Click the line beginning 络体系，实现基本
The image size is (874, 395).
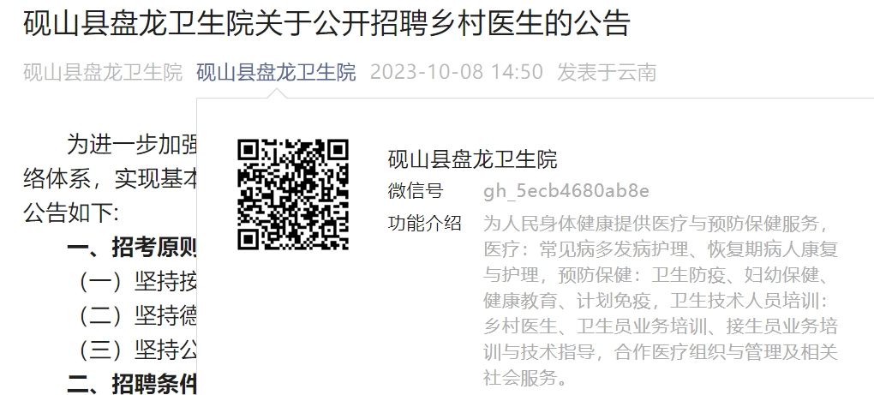click(x=110, y=179)
